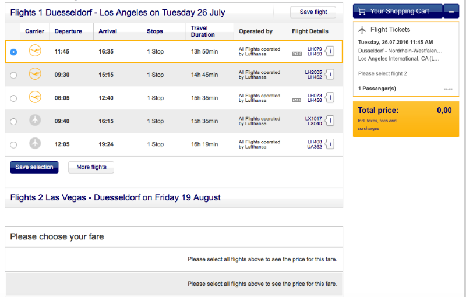Collapse Flights 1 Duesseldorf - Los Angeles header

tap(118, 12)
